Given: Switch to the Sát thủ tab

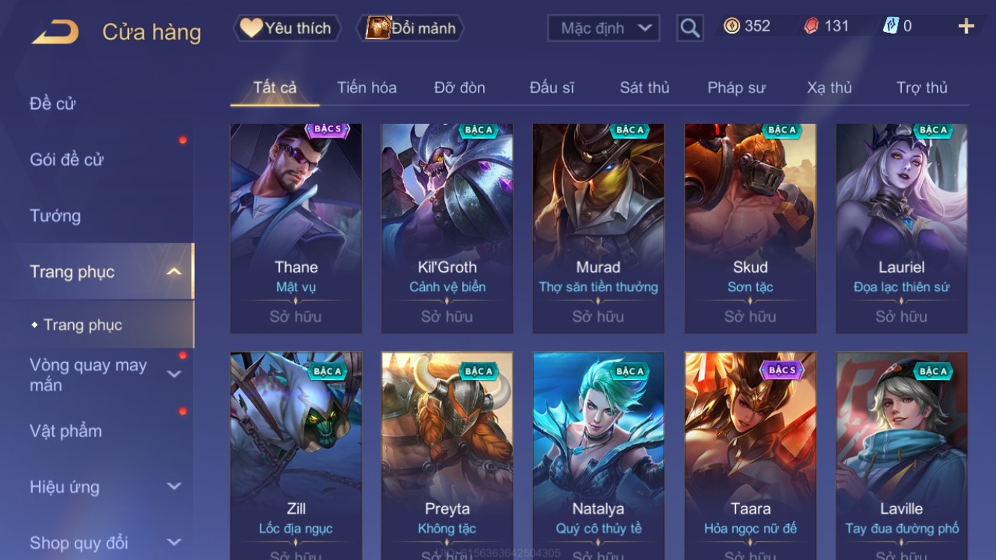Looking at the screenshot, I should pos(644,87).
